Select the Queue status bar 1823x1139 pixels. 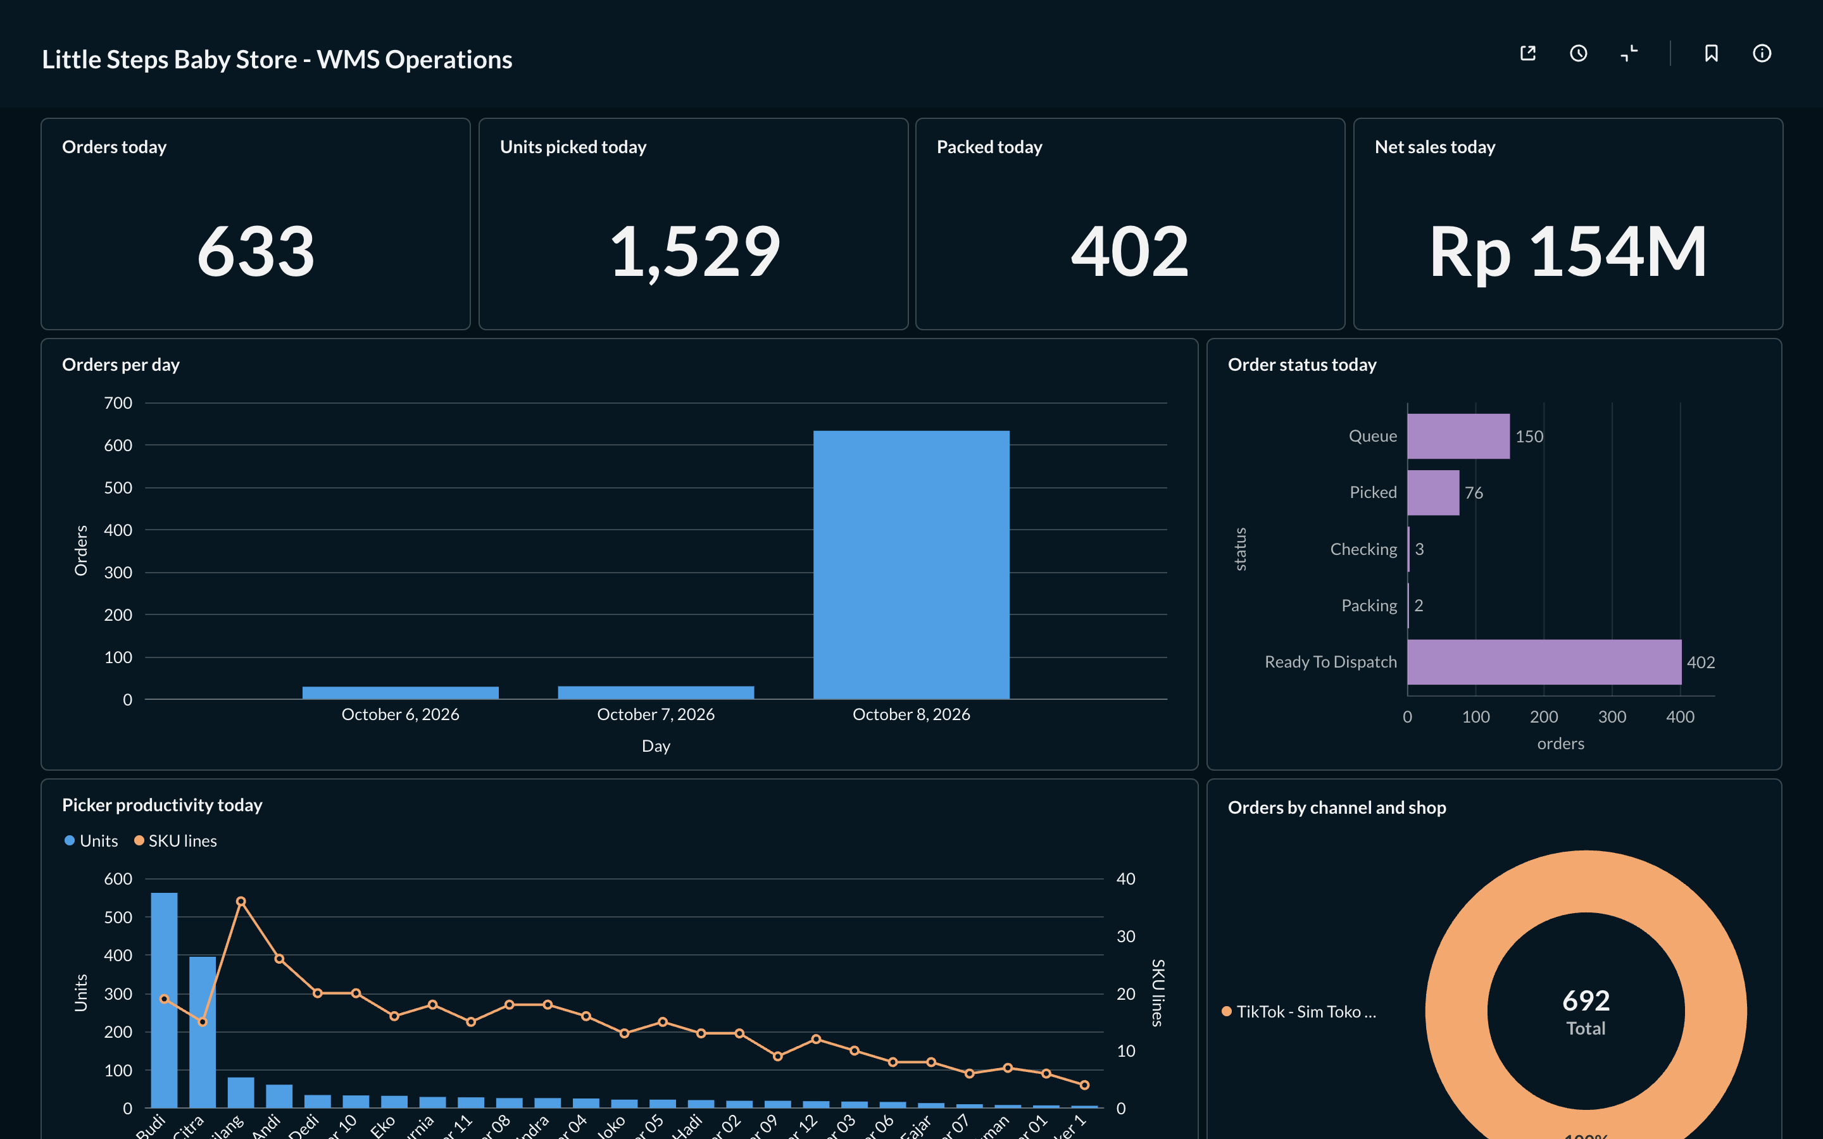pyautogui.click(x=1458, y=436)
